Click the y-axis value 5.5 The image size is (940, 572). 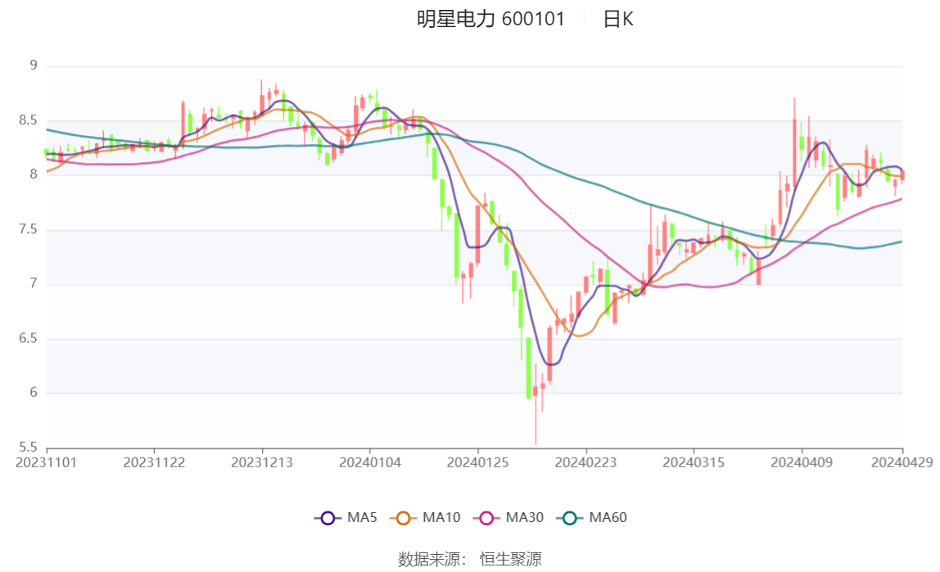[x=28, y=448]
